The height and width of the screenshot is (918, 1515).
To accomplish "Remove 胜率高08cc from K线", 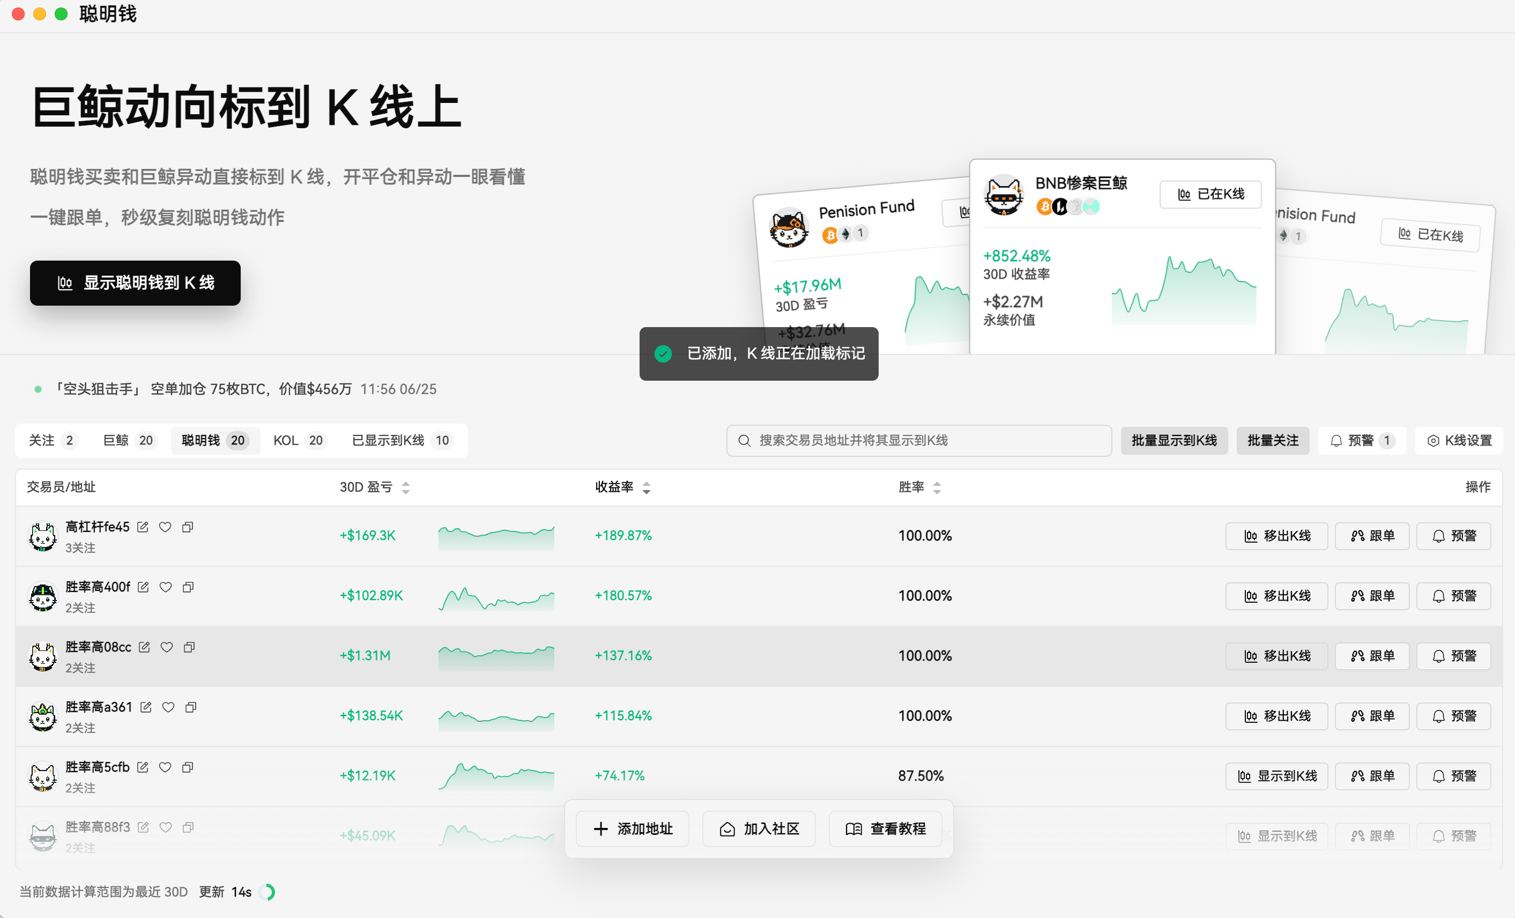I will [1276, 656].
